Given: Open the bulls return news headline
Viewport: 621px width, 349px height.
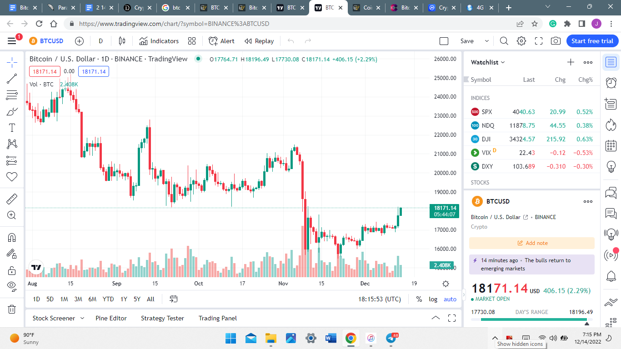Looking at the screenshot, I should click(x=532, y=264).
